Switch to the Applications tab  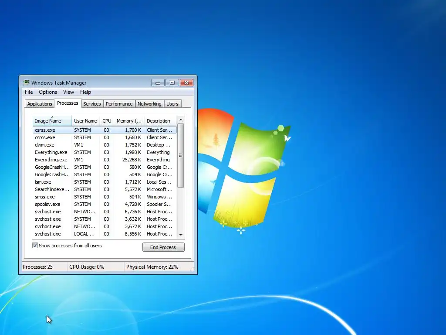pos(40,104)
